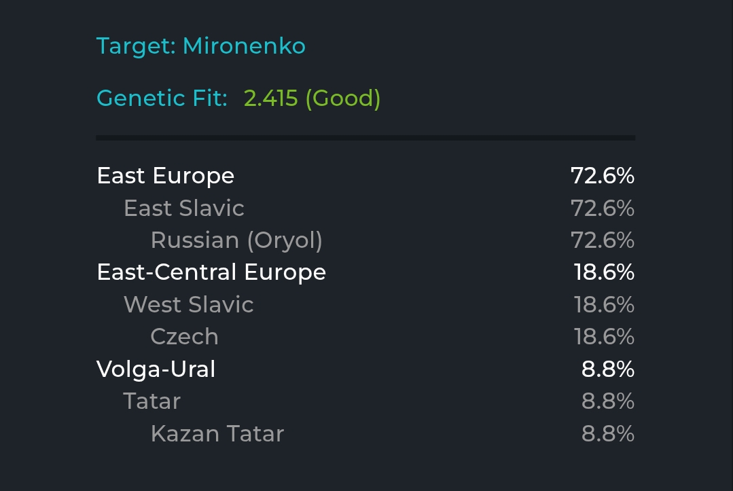Open the Russian (Oryol) population entry
The height and width of the screenshot is (491, 733).
(236, 240)
